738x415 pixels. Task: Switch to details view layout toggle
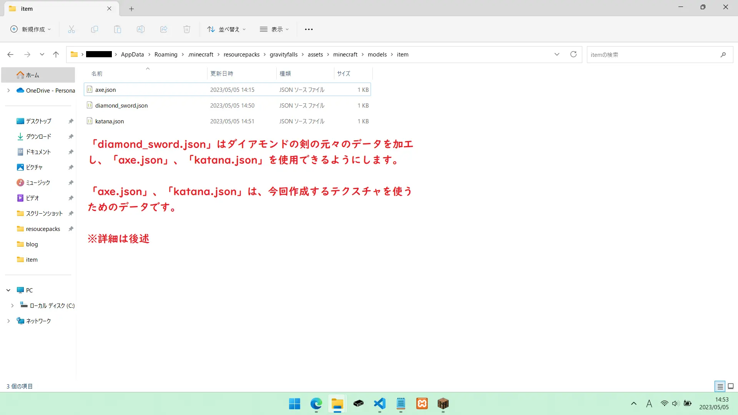point(720,386)
